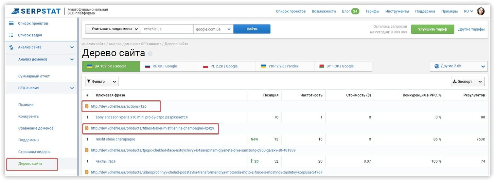
Task: Open the Учитывать поддомены dropdown
Action: pos(113,29)
